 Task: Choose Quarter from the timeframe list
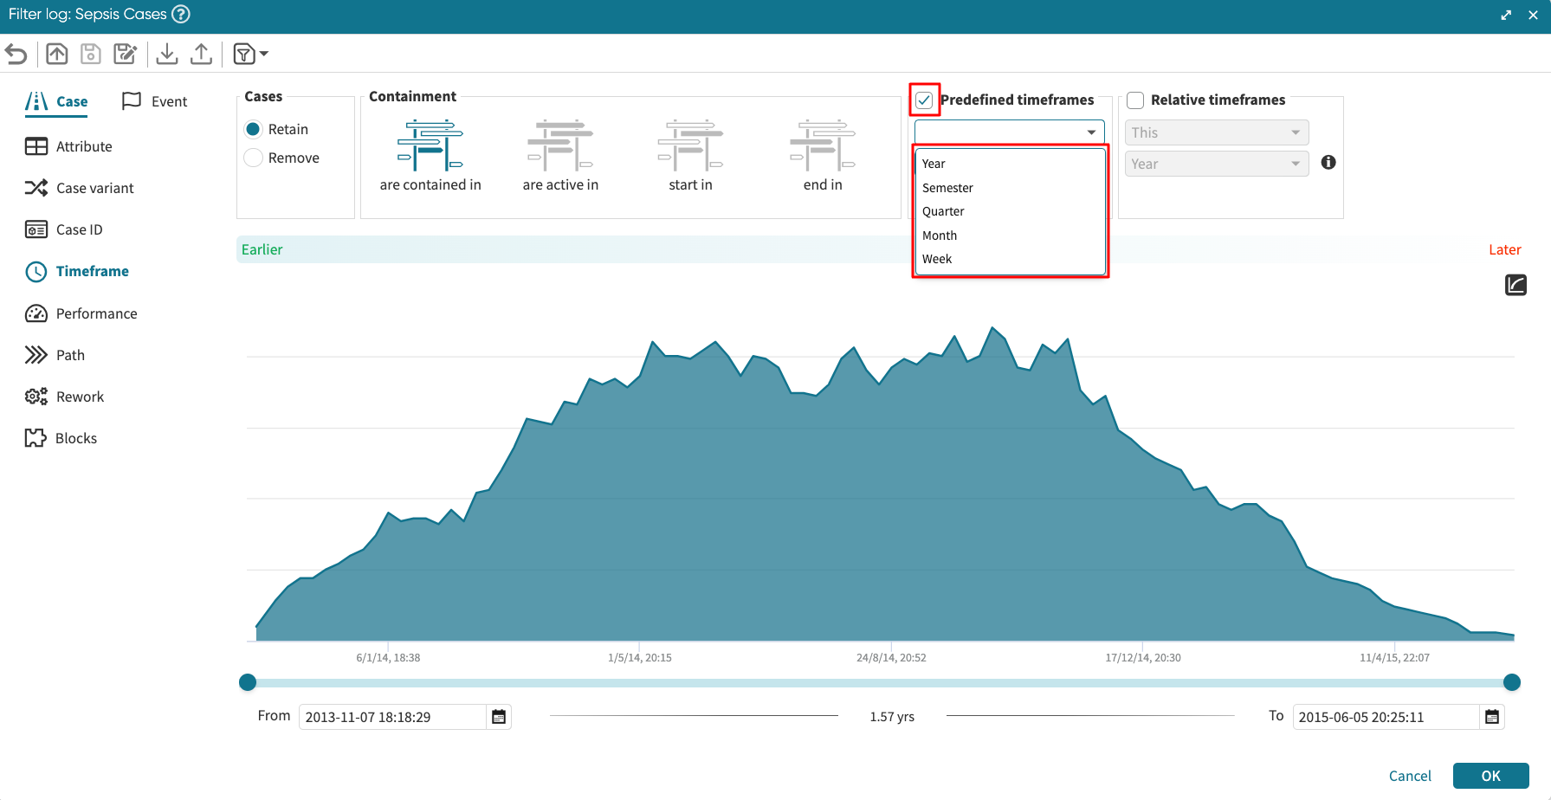click(x=943, y=211)
